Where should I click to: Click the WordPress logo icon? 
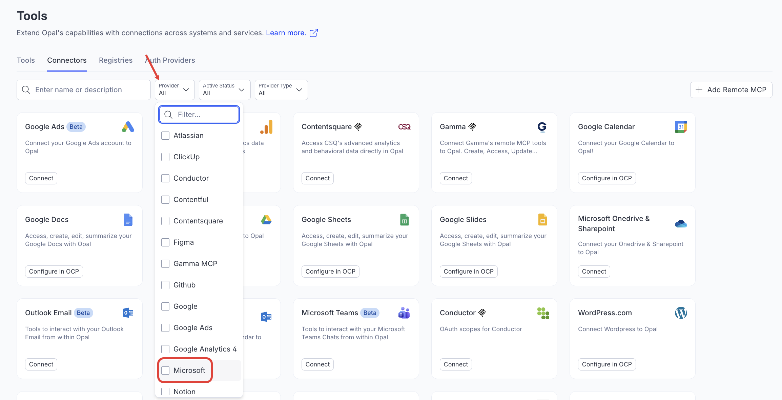point(681,313)
